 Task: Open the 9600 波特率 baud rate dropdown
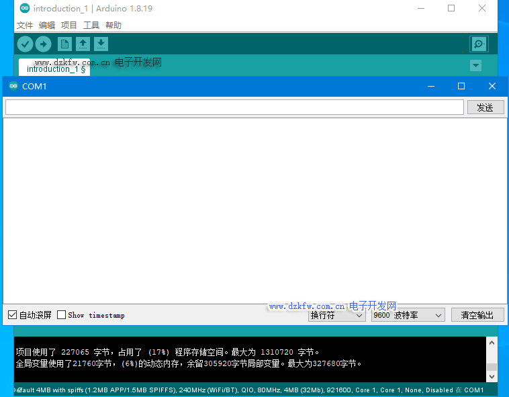(x=408, y=315)
